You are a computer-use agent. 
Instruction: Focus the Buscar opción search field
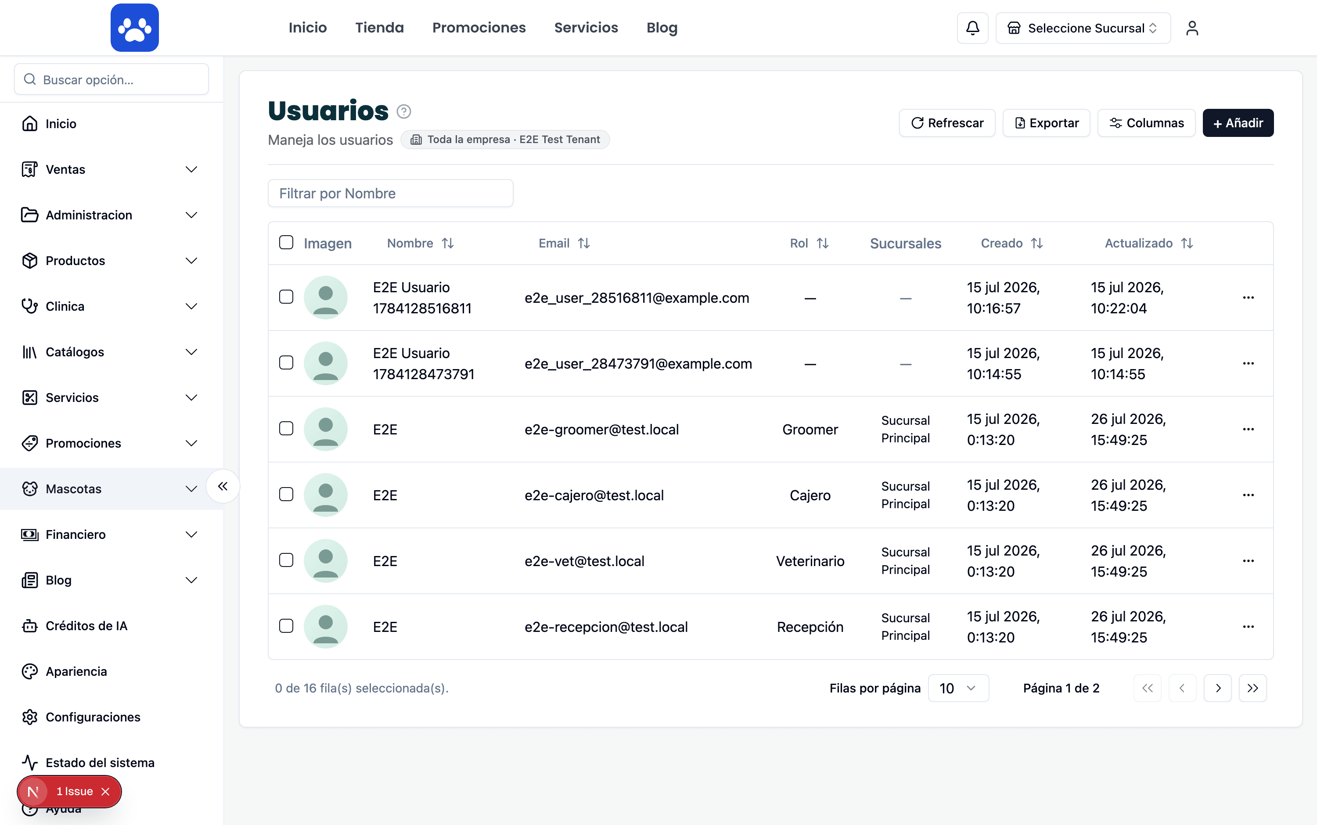tap(112, 80)
